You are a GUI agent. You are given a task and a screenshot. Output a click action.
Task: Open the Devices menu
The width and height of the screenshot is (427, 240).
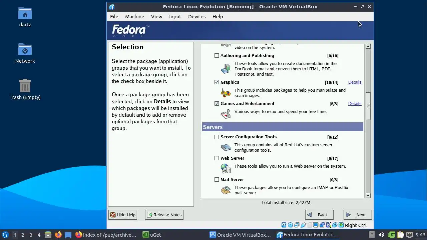pos(197,17)
